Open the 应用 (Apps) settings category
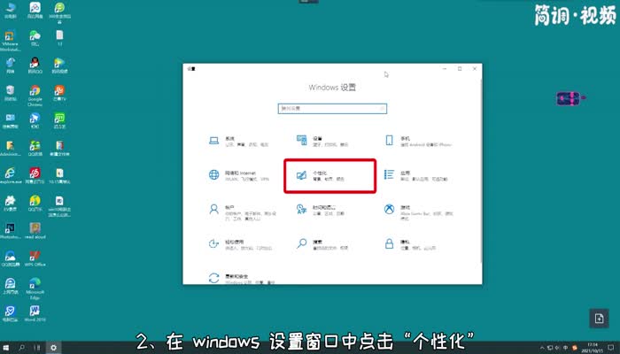The image size is (620, 354). click(x=415, y=175)
